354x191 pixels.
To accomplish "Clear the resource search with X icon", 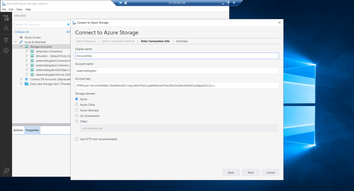I will click(x=68, y=25).
